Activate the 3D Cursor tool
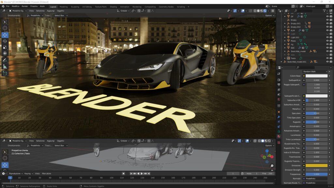 [x=5, y=28]
